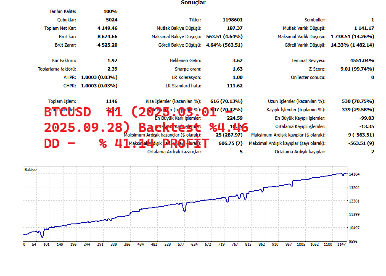This screenshot has height=276, width=386.
Task: Select net profit value '4 149.46'
Action: tap(107, 28)
